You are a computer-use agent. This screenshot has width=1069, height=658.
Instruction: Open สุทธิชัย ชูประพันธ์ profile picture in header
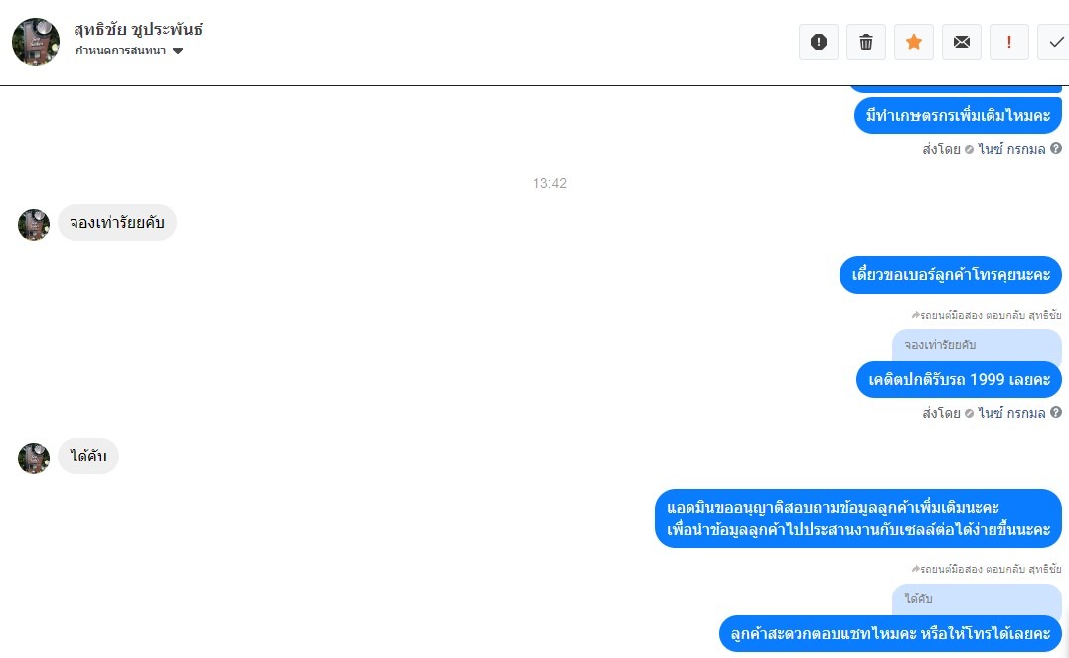[36, 42]
